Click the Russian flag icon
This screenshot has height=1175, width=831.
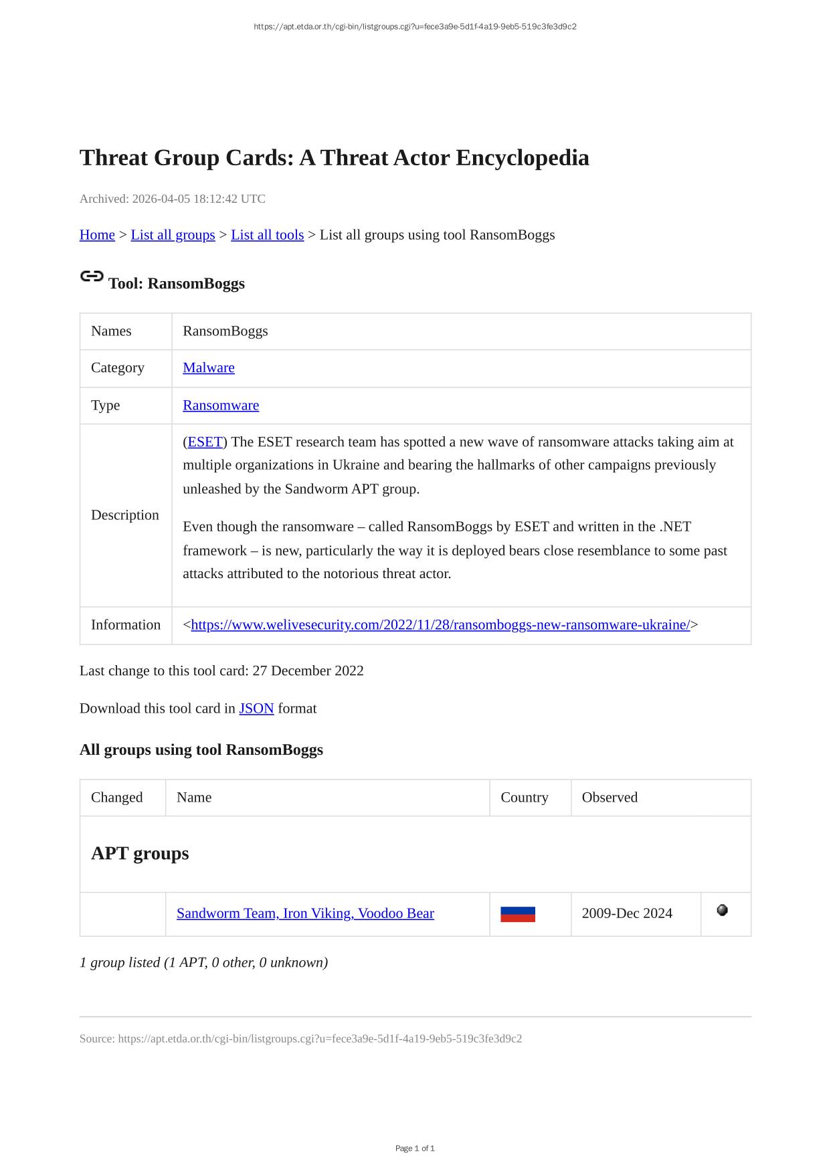click(517, 914)
